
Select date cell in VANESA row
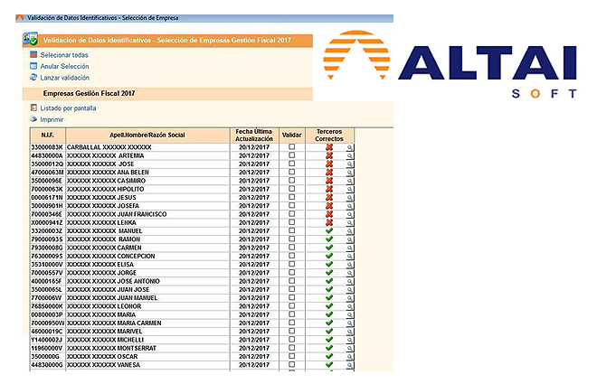[x=254, y=365]
